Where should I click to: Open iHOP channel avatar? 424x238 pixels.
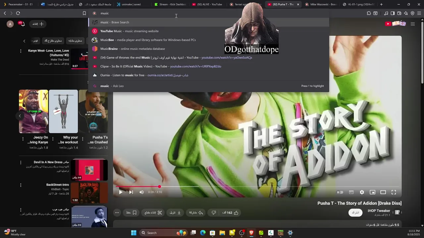tap(397, 212)
